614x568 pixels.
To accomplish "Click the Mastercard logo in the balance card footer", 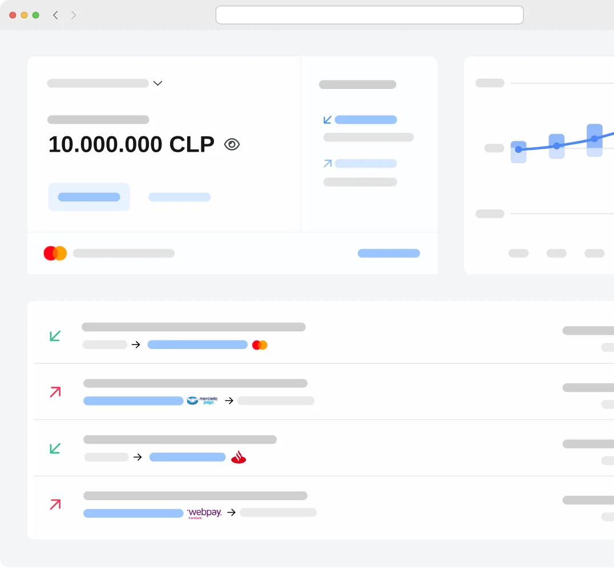I will pyautogui.click(x=55, y=253).
